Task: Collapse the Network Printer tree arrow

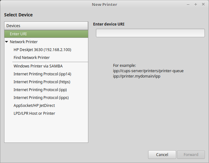Action: pos(7,42)
